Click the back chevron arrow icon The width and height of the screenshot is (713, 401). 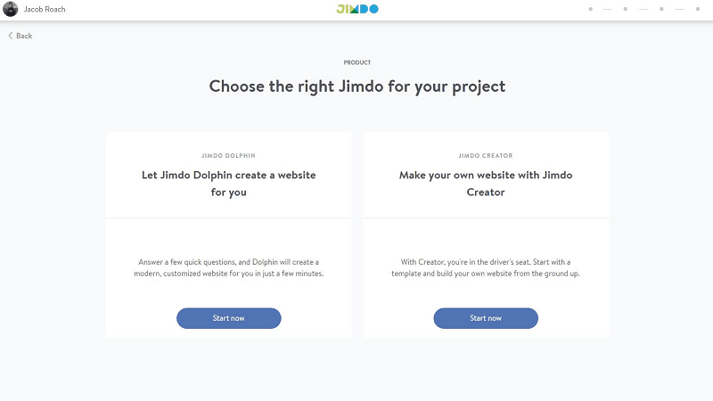point(11,36)
